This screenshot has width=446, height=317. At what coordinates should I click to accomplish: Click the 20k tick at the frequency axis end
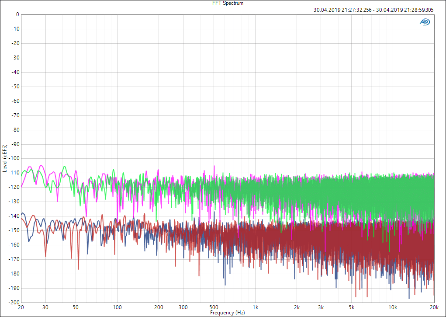pyautogui.click(x=434, y=307)
